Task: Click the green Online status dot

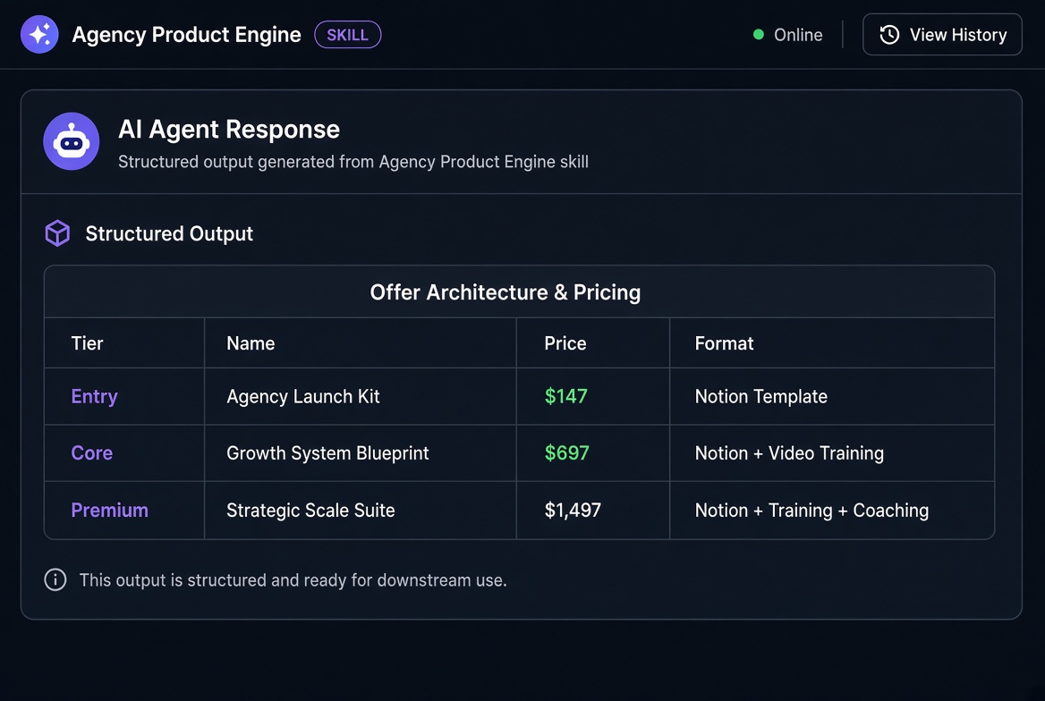Action: (759, 35)
